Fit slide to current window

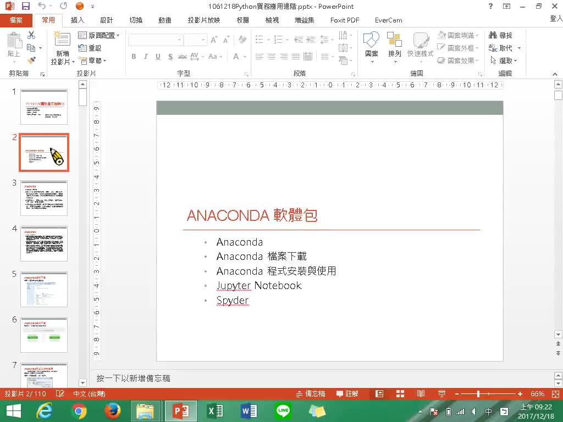555,394
